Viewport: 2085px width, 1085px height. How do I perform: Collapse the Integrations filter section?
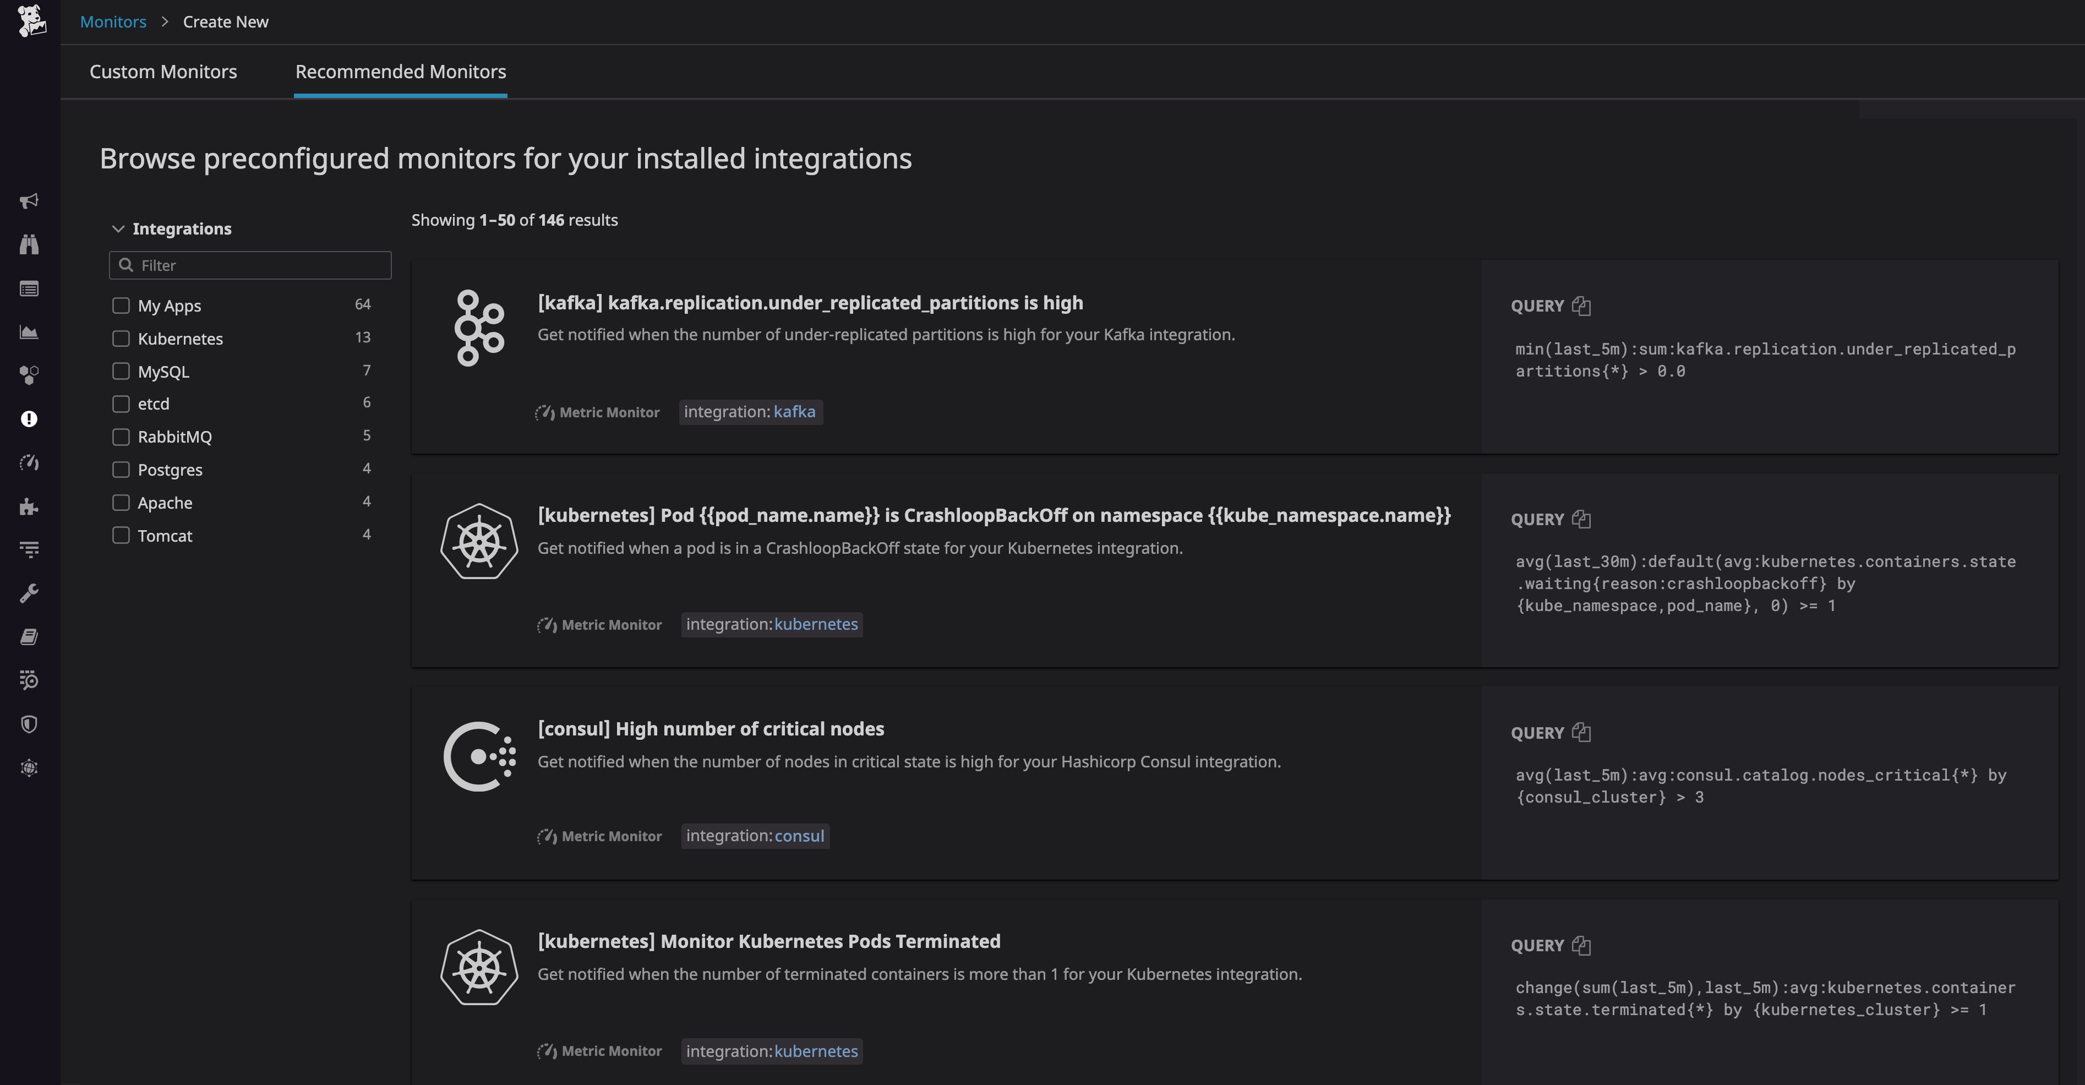click(x=118, y=229)
